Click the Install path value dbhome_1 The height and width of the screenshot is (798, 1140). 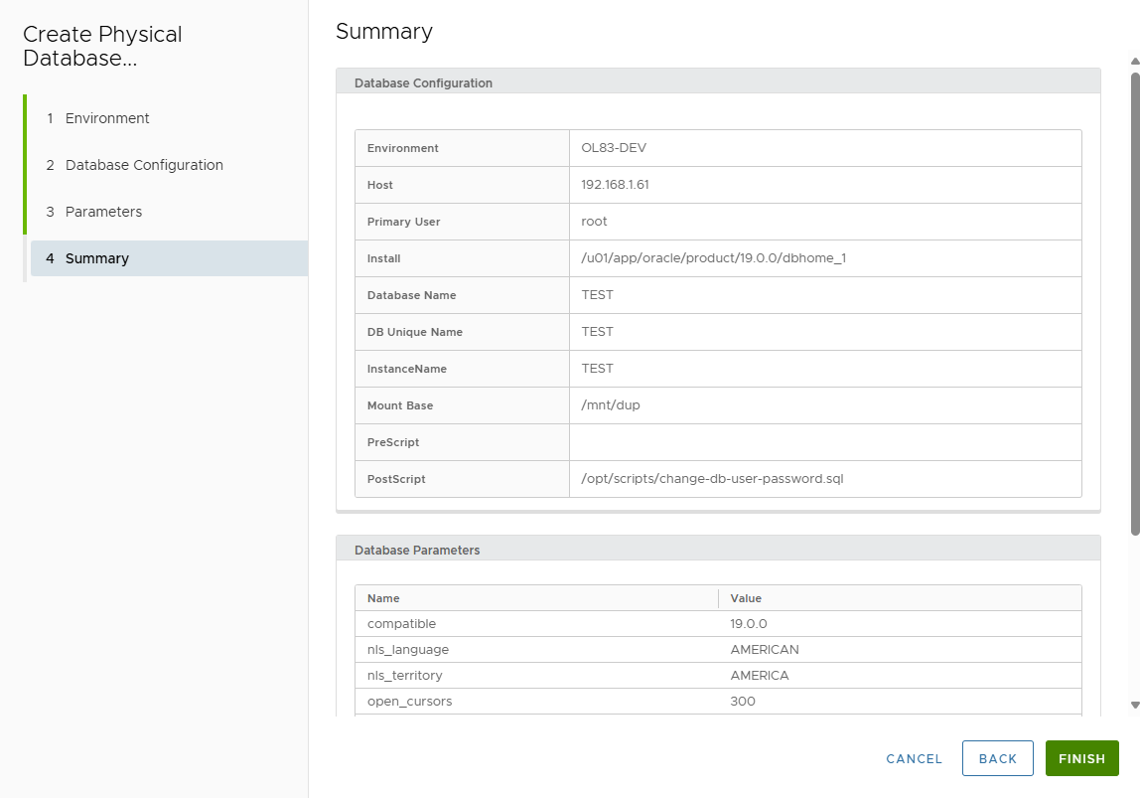point(713,258)
